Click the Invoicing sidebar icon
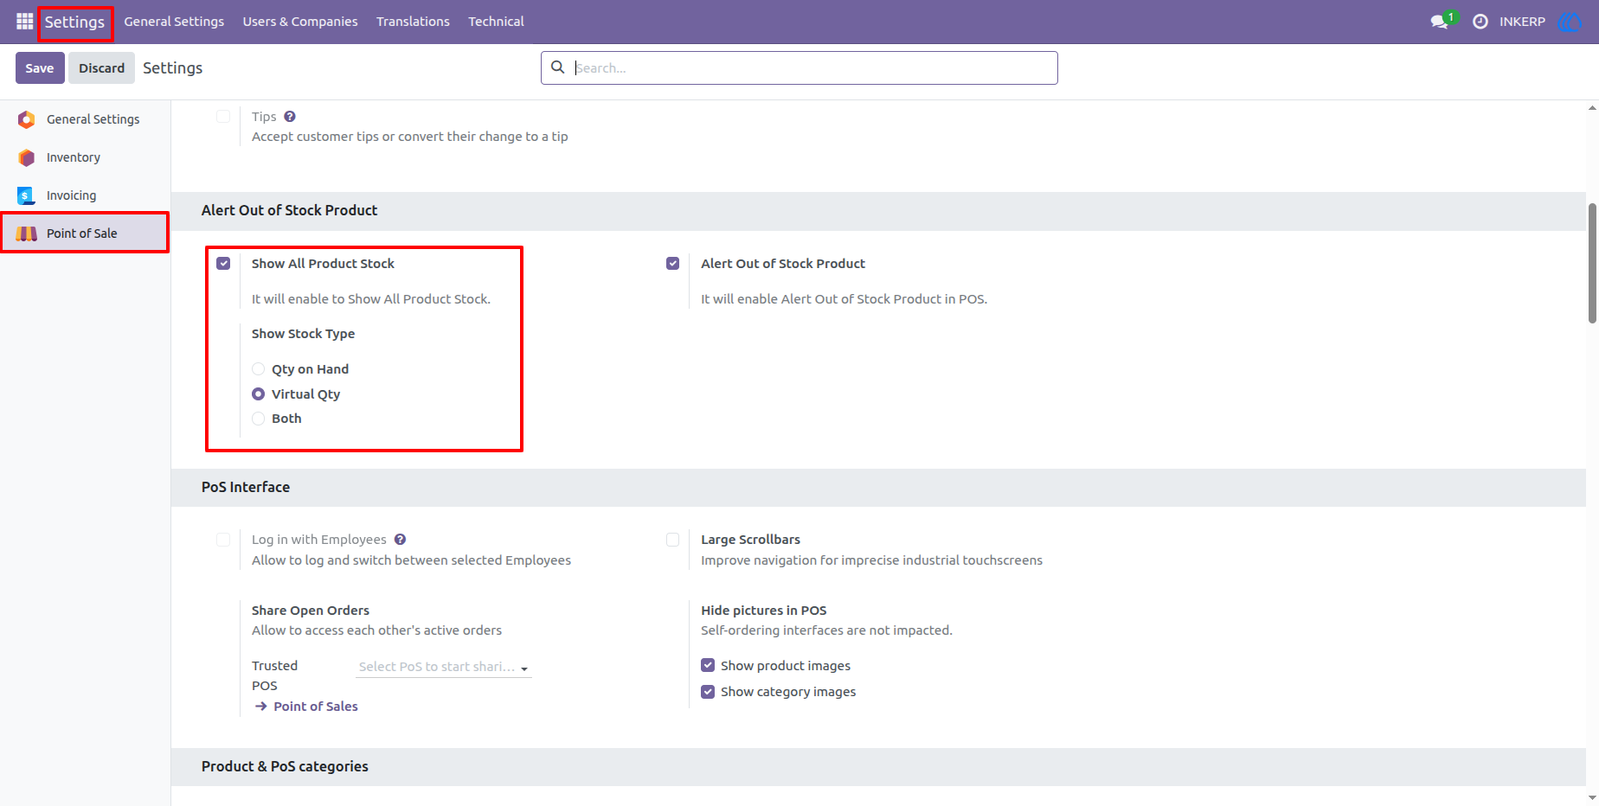1599x806 pixels. click(27, 195)
